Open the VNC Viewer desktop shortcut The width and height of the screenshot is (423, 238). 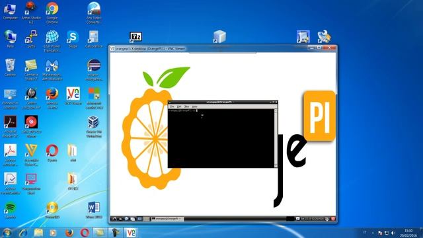73,96
